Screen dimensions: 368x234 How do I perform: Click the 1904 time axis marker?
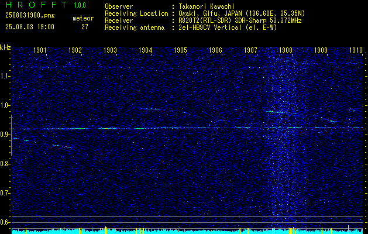[x=145, y=50]
